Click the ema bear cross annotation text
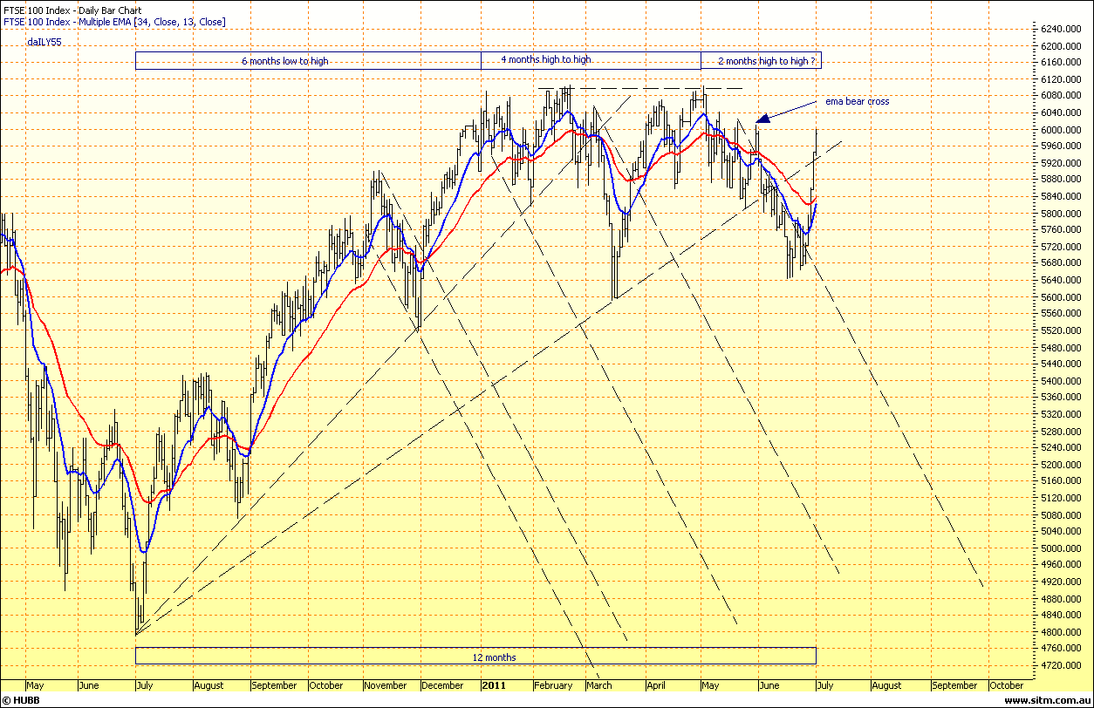1094x708 pixels. point(858,101)
